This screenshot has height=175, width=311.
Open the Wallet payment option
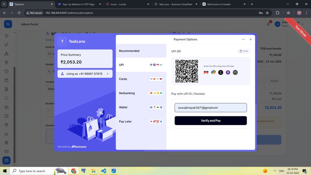141,107
